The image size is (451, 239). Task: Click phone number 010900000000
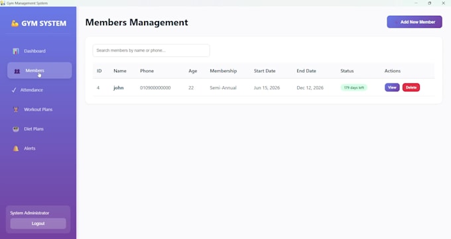coord(155,87)
